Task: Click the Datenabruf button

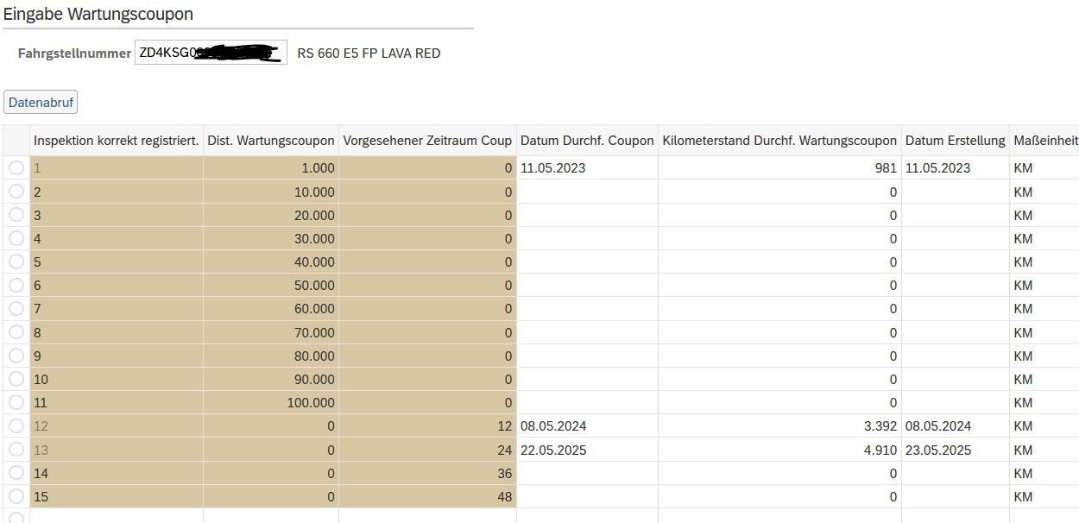Action: (x=41, y=103)
